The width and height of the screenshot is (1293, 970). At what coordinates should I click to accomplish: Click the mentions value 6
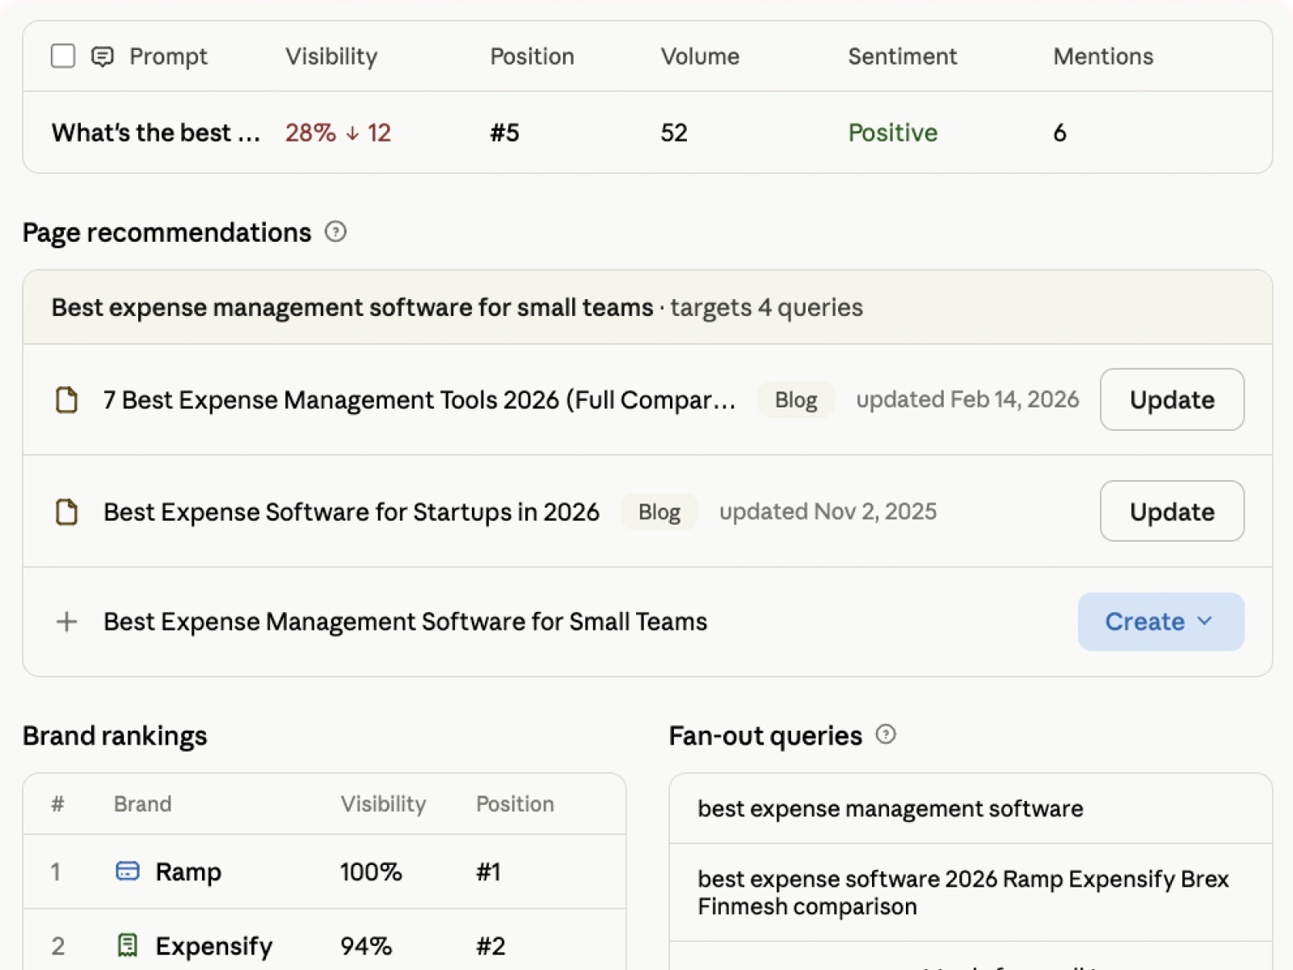pyautogui.click(x=1059, y=133)
